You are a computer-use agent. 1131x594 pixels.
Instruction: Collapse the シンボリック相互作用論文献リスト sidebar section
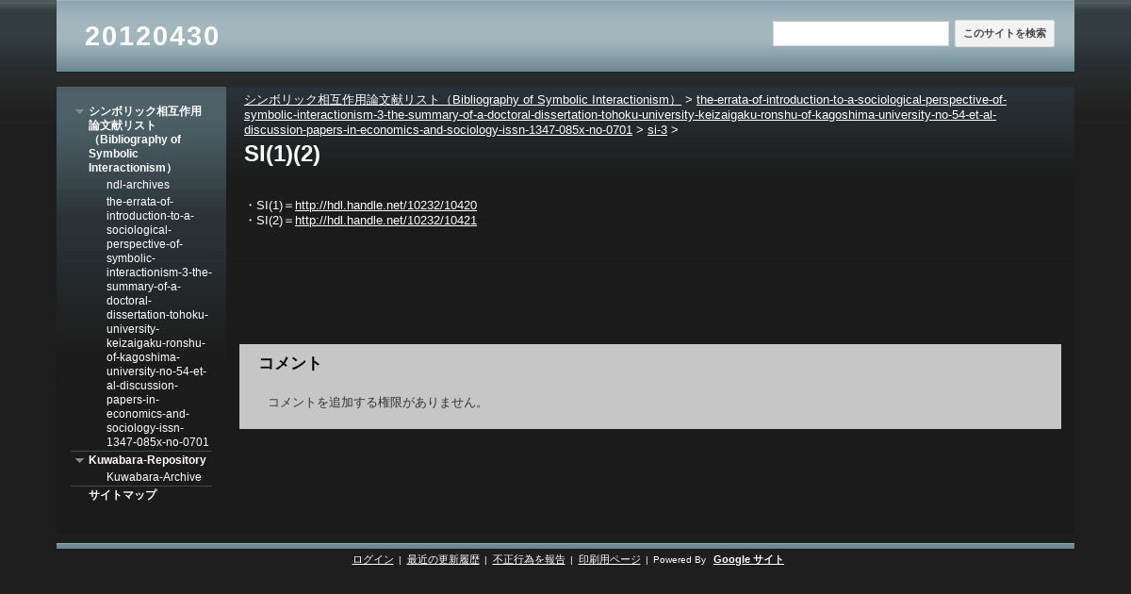(79, 111)
